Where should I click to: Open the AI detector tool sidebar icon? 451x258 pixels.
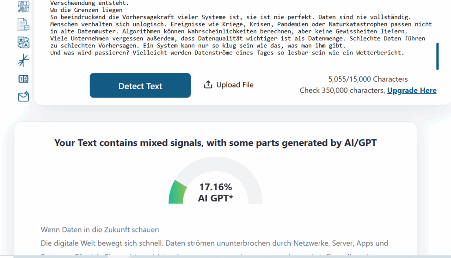pyautogui.click(x=23, y=6)
